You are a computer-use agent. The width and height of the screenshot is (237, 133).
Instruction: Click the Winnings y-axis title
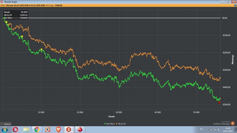pos(233,60)
